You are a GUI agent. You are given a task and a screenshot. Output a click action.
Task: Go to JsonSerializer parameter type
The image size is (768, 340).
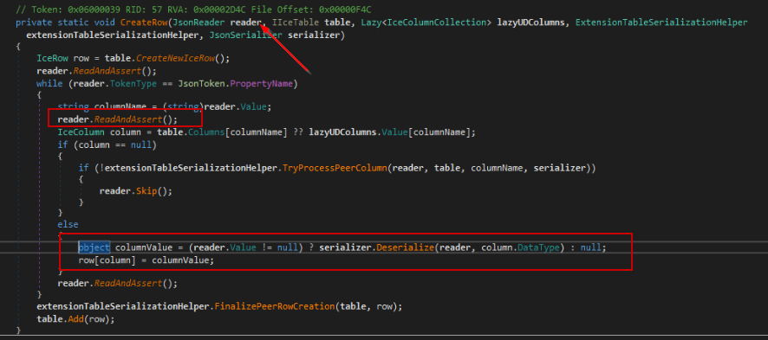[x=245, y=35]
